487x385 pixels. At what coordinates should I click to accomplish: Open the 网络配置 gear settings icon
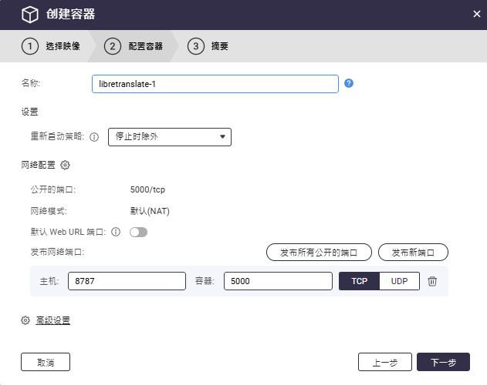click(66, 165)
